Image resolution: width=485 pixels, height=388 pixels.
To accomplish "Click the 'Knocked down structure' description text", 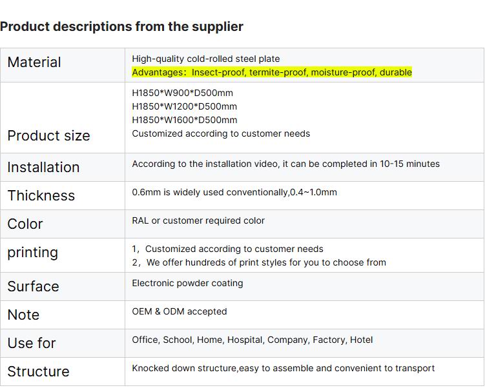I will click(283, 368).
